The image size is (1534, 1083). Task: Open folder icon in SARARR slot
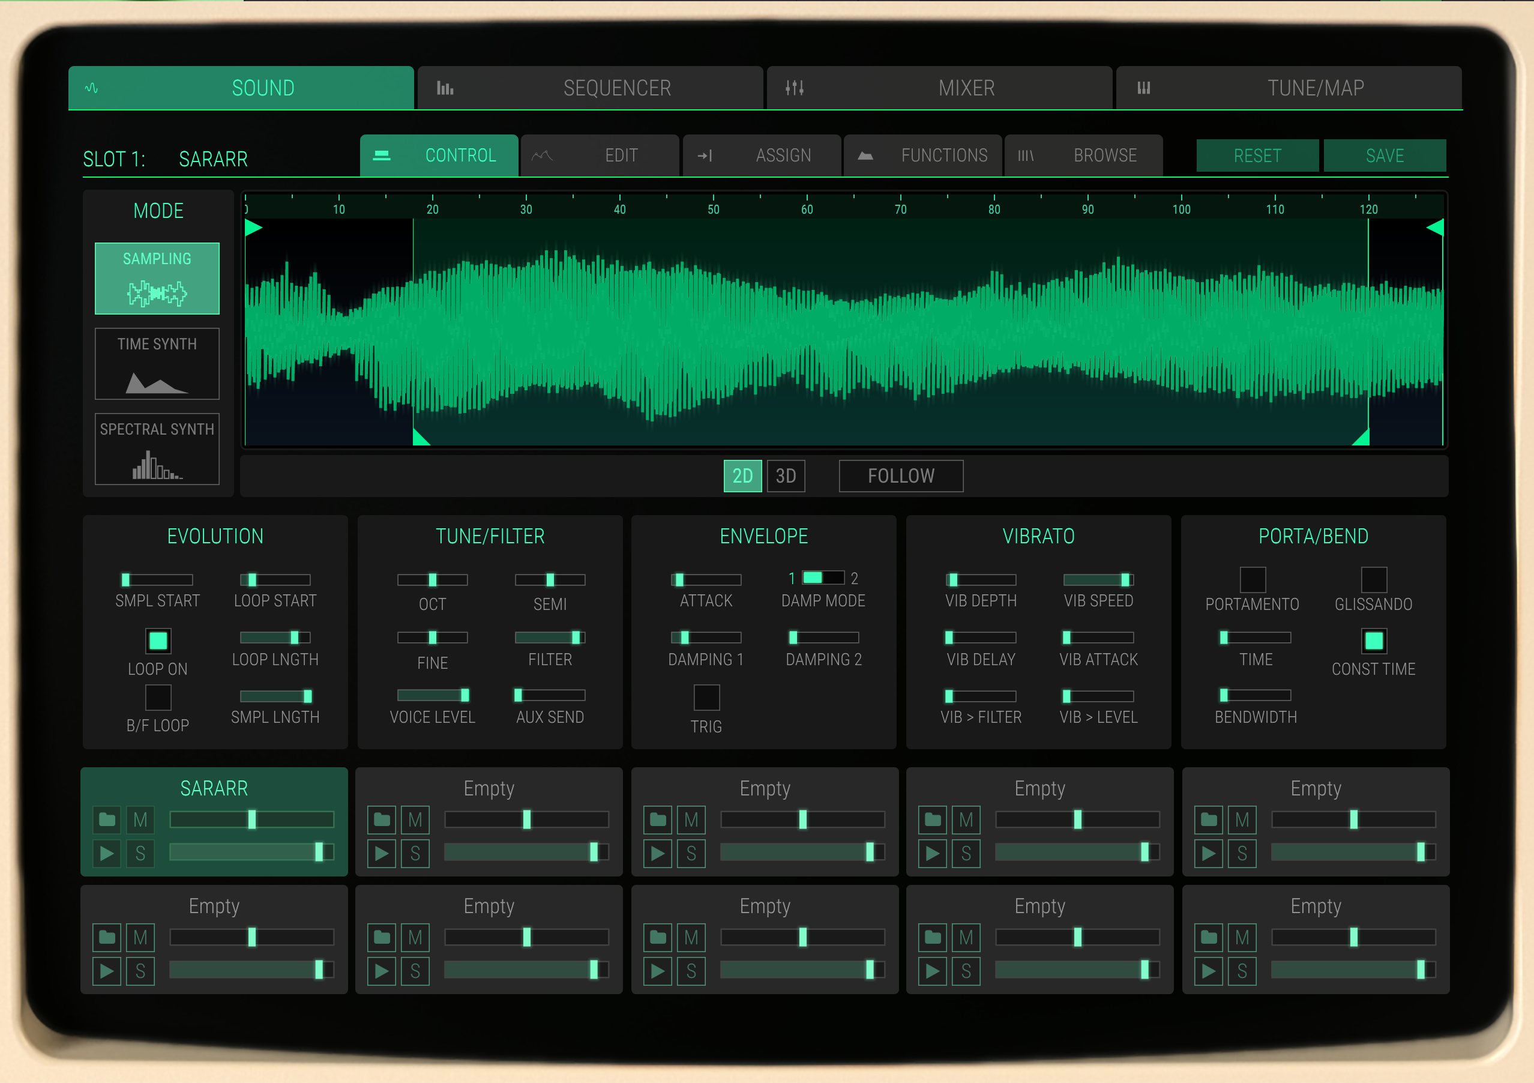(107, 819)
